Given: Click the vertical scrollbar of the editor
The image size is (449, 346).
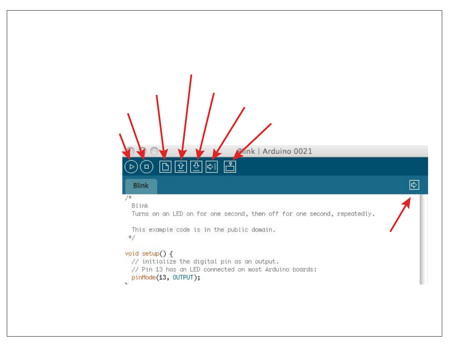Looking at the screenshot, I should [423, 241].
